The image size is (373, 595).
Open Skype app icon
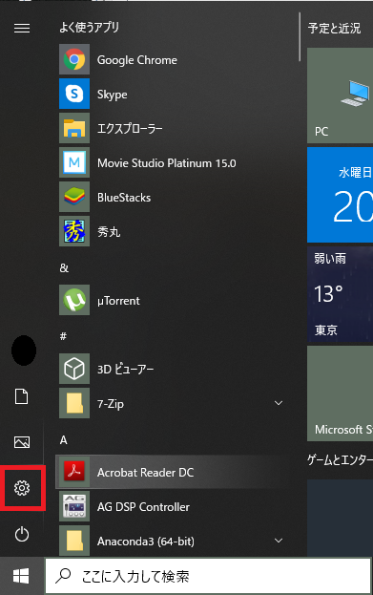pos(74,94)
